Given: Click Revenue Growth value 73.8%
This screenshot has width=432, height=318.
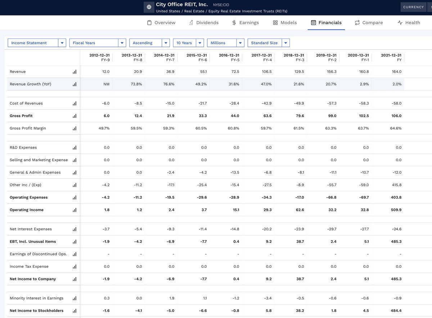Looking at the screenshot, I should pyautogui.click(x=136, y=84).
